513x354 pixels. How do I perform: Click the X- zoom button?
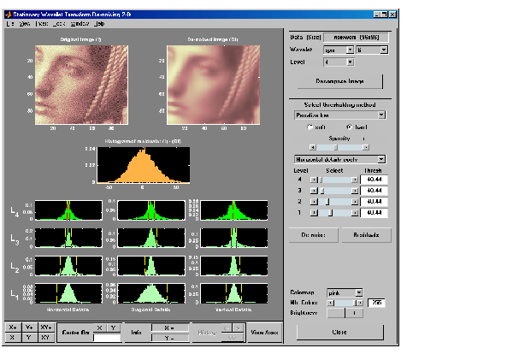tap(13, 337)
